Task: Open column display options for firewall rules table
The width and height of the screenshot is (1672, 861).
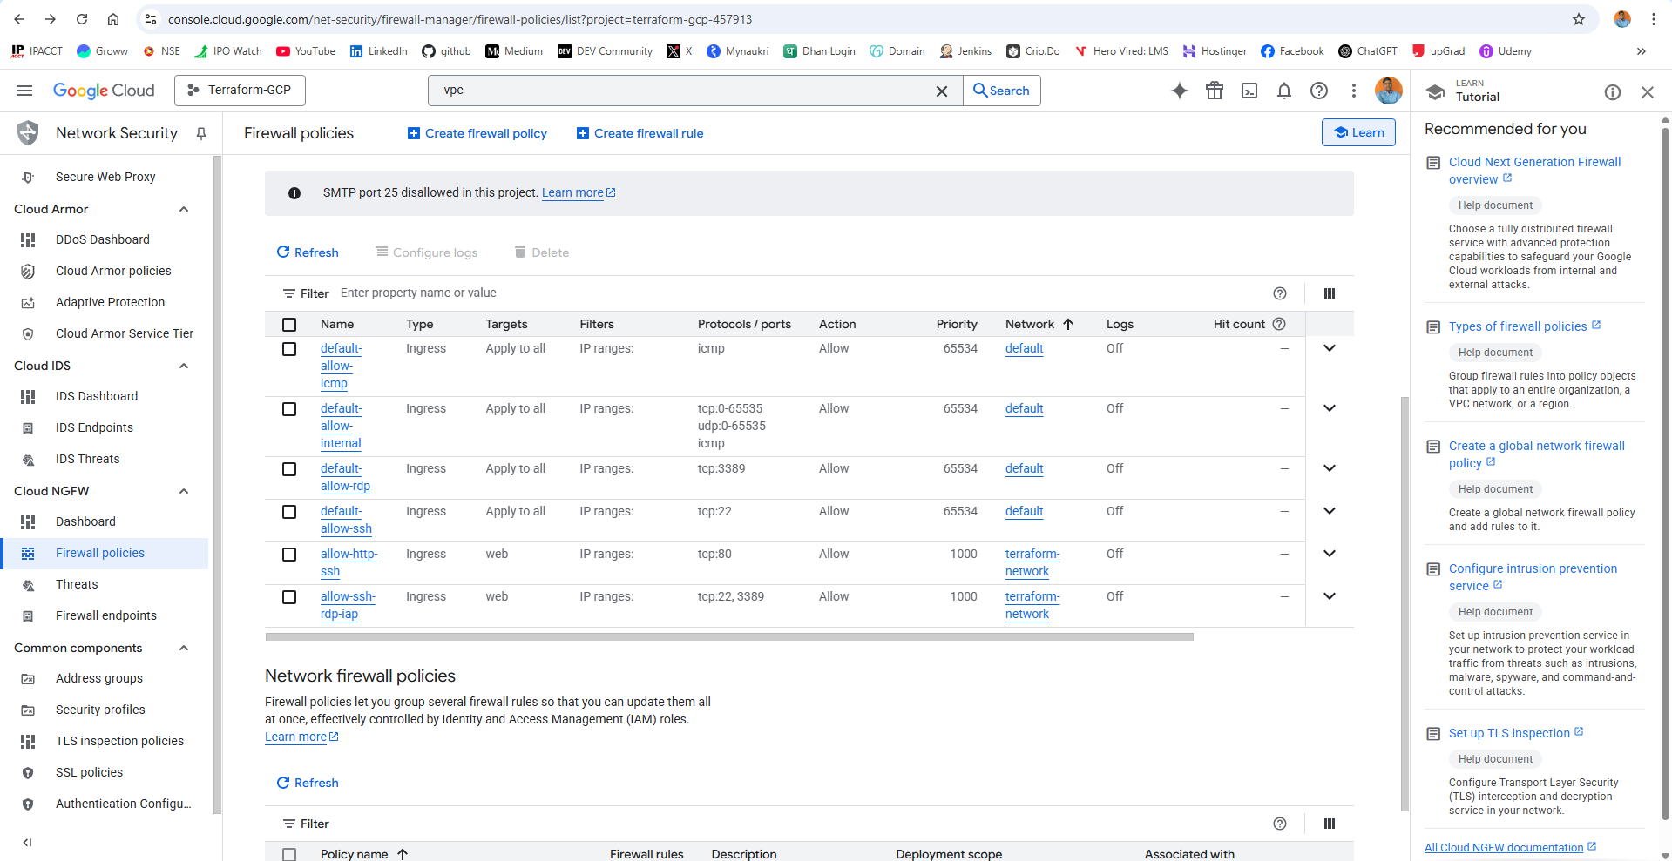Action: [1330, 293]
